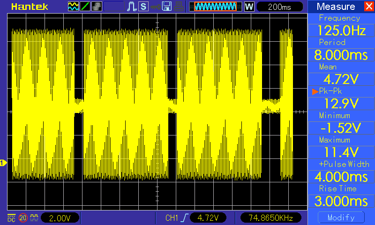Click the key lock icon

coord(156,7)
